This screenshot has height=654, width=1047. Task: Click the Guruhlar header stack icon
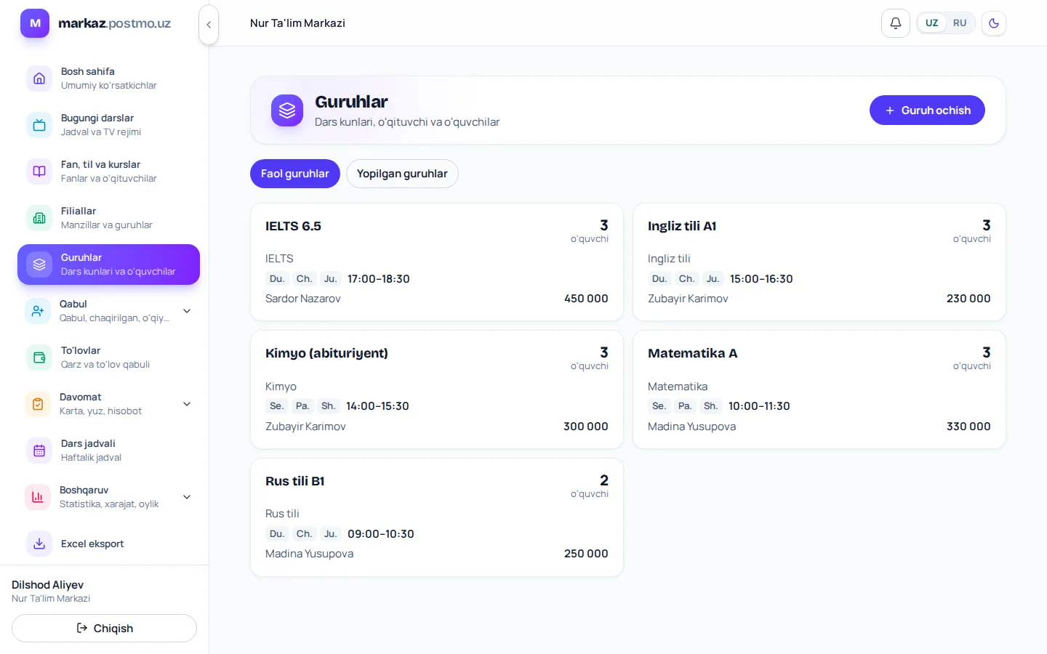point(287,110)
